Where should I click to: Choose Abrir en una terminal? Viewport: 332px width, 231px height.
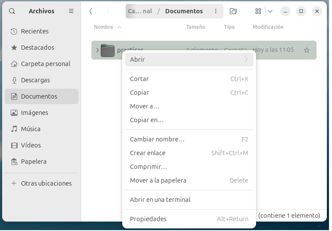point(160,200)
